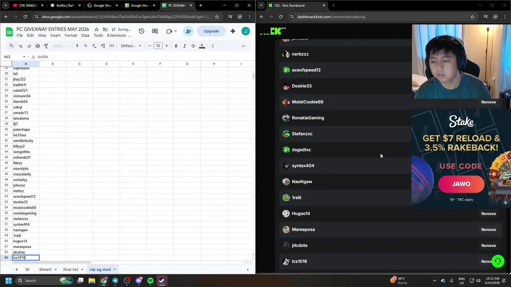
Task: Open the Gemini sparkle icon
Action: point(233,31)
